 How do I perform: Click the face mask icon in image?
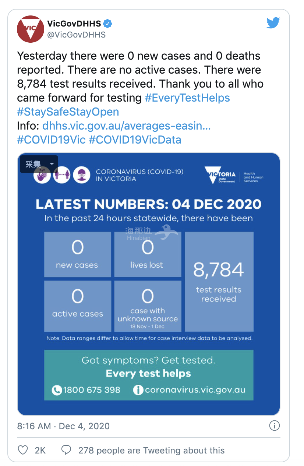(82, 175)
